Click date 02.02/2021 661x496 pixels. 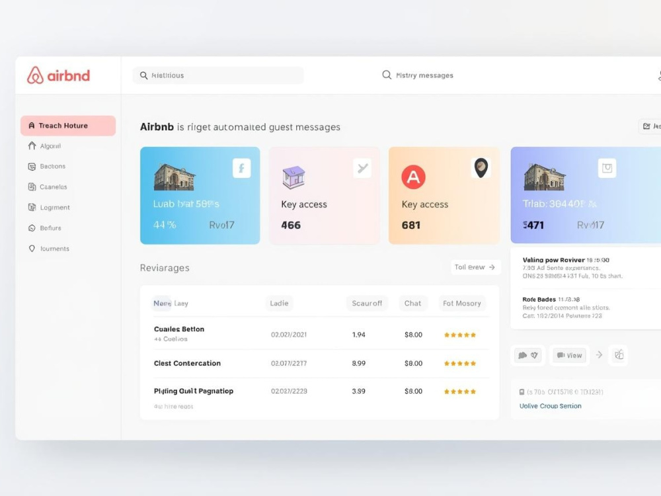289,335
